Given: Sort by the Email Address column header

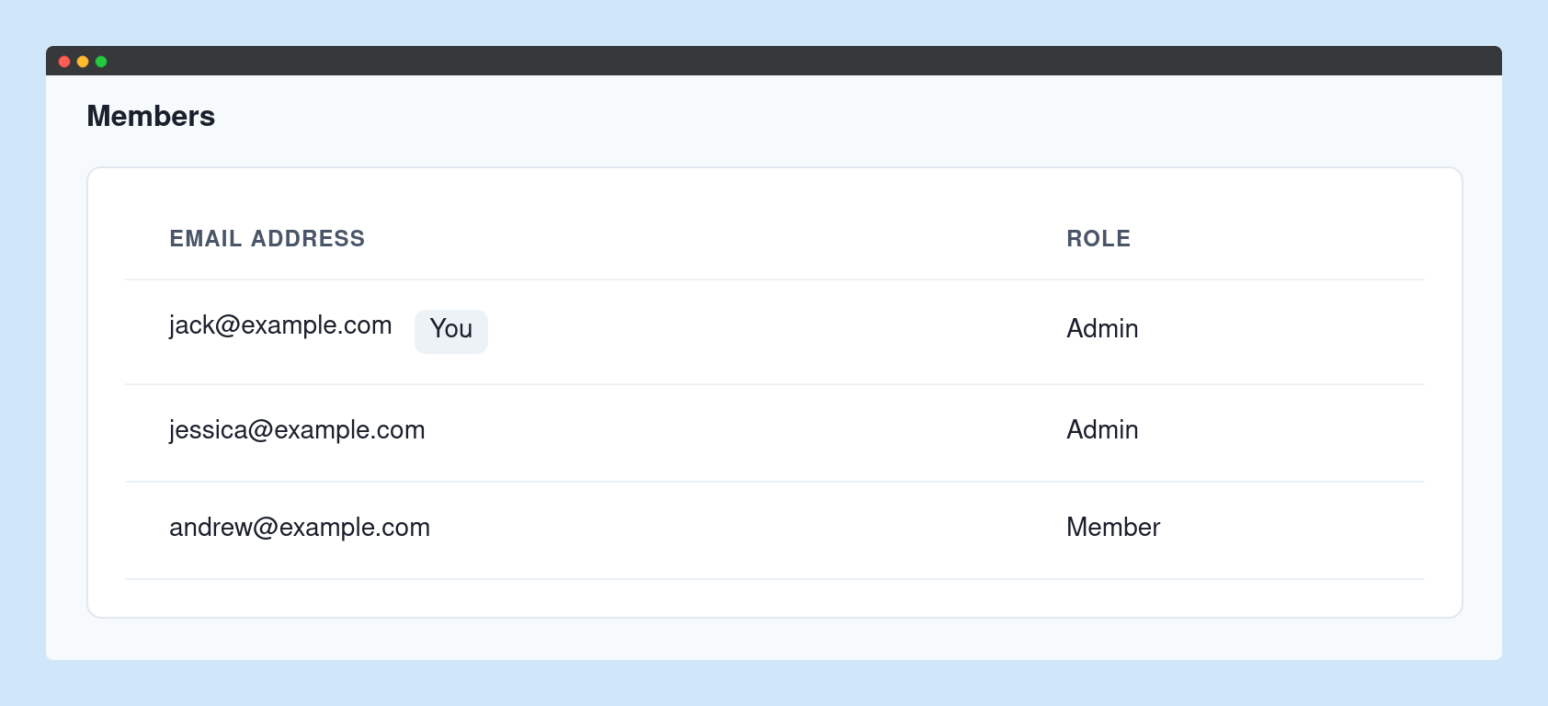Looking at the screenshot, I should (267, 239).
